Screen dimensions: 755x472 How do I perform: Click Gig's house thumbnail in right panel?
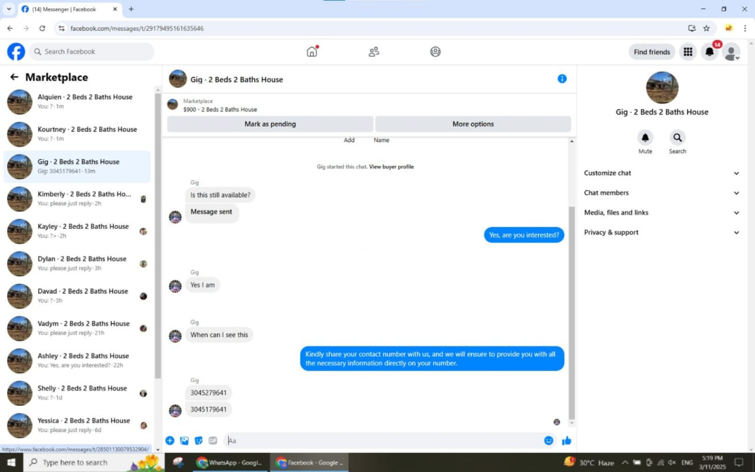662,88
